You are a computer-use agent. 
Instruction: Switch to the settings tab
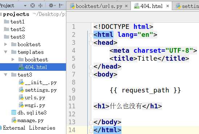[187, 6]
